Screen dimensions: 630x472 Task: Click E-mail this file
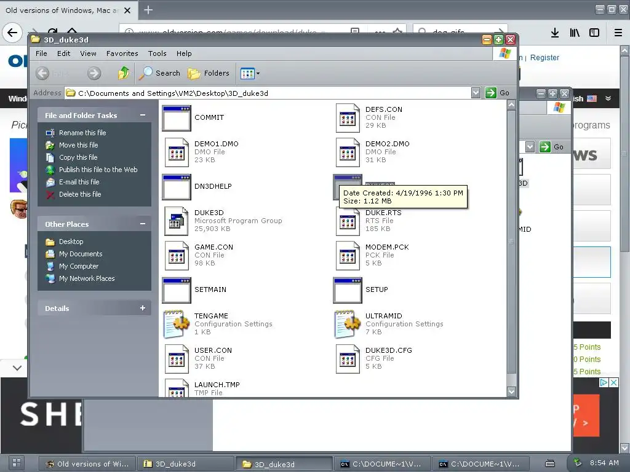(79, 182)
